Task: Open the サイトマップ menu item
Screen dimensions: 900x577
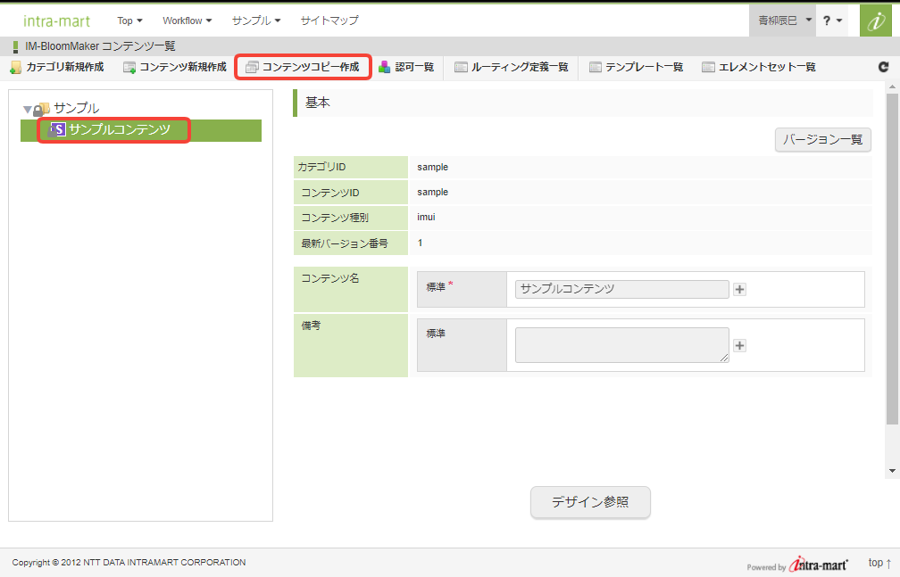Action: pyautogui.click(x=329, y=21)
